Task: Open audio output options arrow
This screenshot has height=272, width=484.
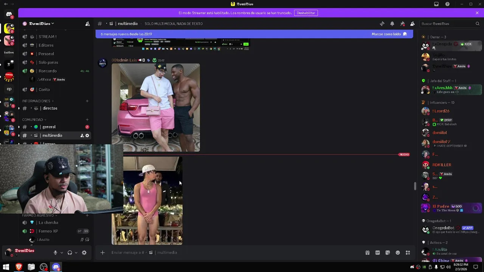Action: [x=76, y=253]
